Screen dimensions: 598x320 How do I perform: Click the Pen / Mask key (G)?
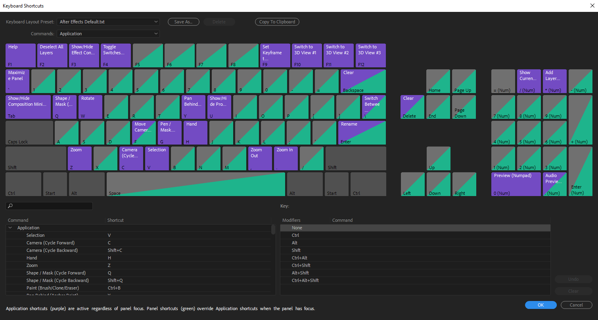[x=169, y=132]
